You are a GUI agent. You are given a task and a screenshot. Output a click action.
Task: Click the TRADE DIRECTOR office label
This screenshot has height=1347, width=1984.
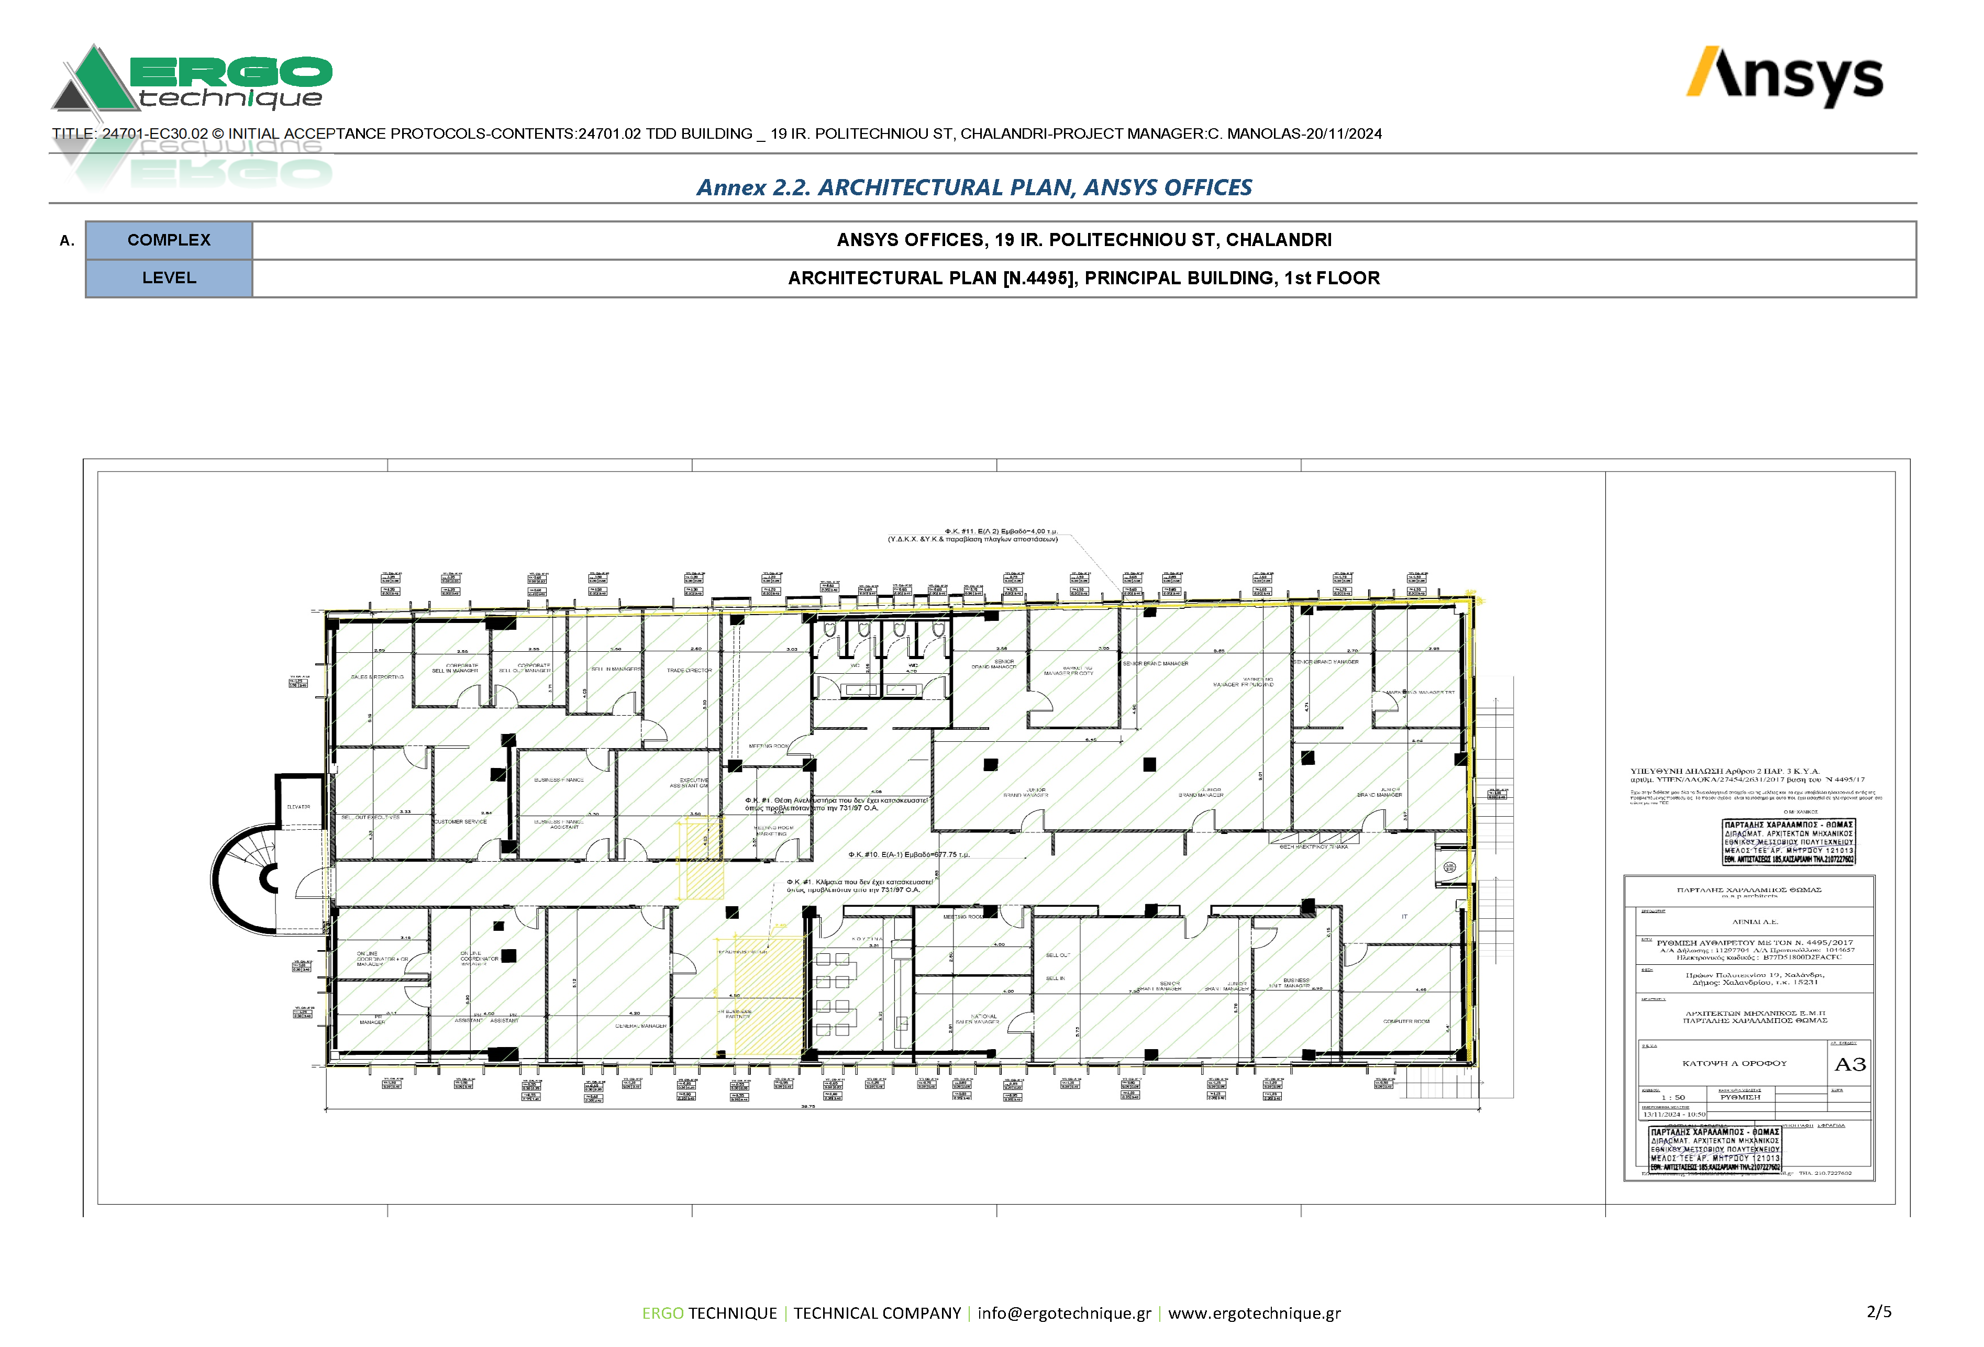point(689,670)
